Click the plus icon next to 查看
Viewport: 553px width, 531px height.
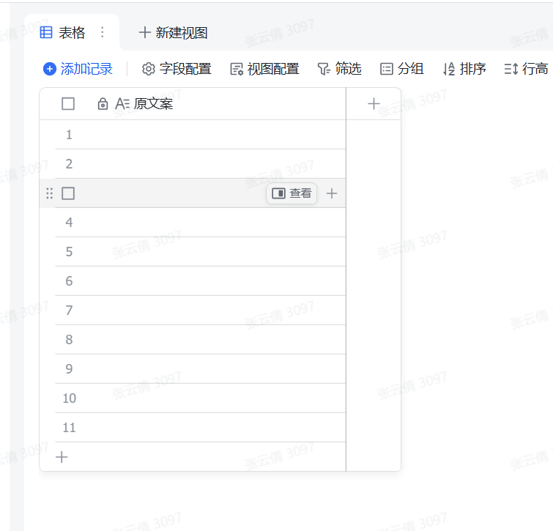(x=332, y=193)
